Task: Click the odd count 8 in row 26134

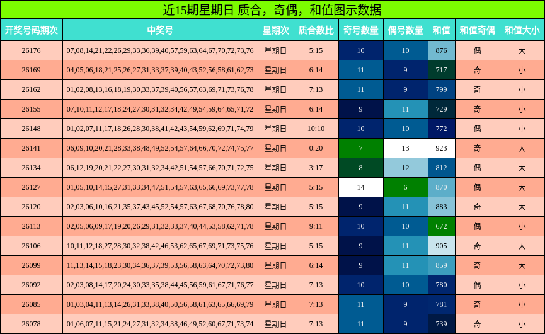Action: coord(361,168)
